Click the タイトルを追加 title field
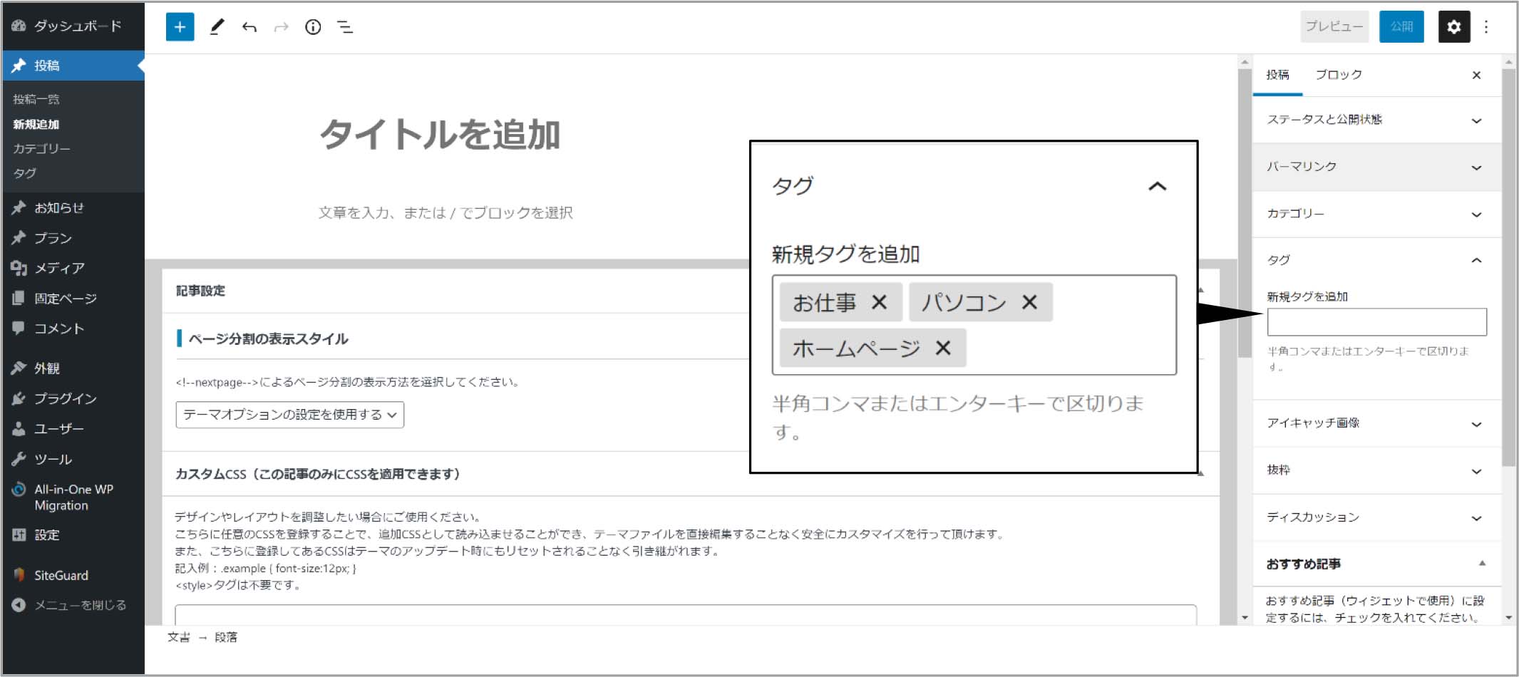The height and width of the screenshot is (677, 1519). (439, 135)
